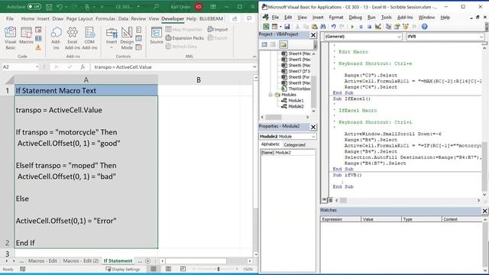
Task: Open VBA Tools menu
Action: coord(386,18)
